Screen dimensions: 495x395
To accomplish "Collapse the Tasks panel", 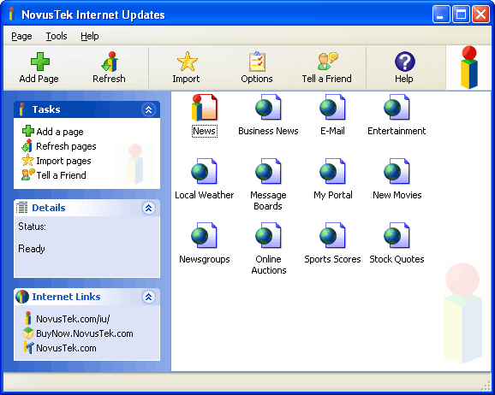I will 148,109.
